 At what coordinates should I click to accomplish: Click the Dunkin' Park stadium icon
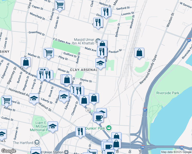[x=109, y=128]
